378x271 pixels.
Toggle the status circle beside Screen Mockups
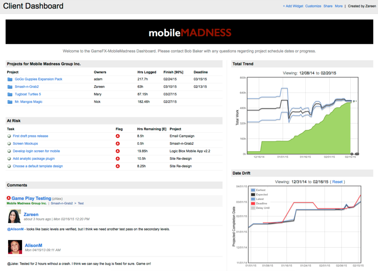tap(9, 144)
